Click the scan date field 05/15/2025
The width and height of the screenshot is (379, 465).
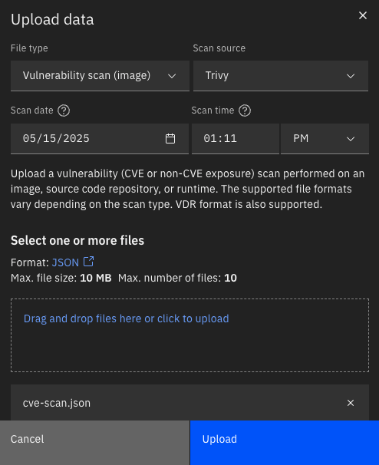tap(100, 139)
